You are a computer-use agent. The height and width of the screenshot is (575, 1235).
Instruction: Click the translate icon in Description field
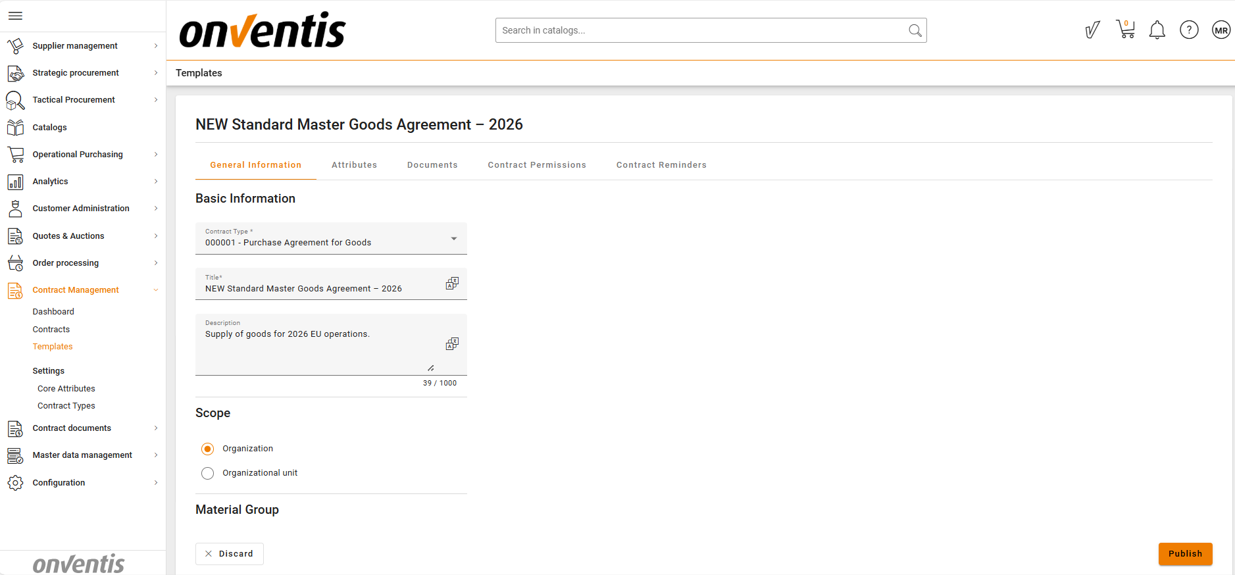coord(452,344)
